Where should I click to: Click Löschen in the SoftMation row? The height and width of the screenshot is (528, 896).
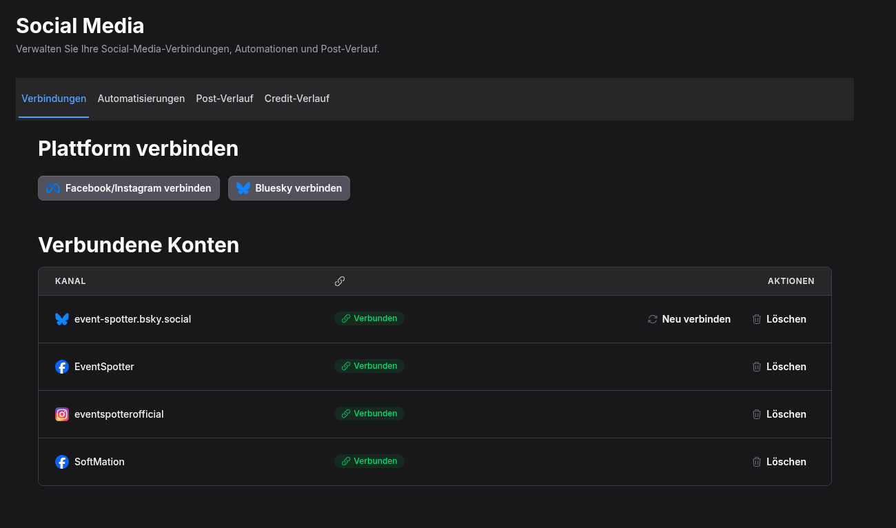point(786,461)
